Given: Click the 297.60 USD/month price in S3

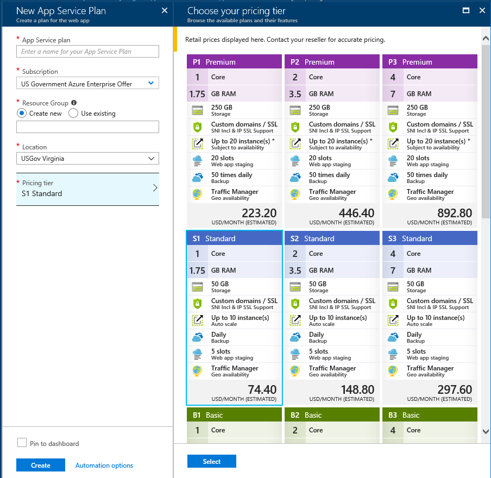Looking at the screenshot, I should coord(455,389).
